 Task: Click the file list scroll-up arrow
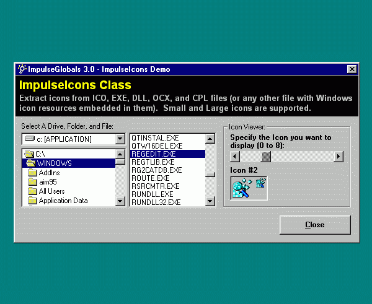(x=210, y=139)
